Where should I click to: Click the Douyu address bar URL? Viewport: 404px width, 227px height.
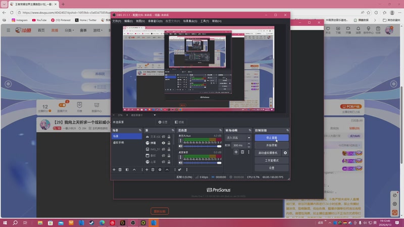tap(67, 12)
